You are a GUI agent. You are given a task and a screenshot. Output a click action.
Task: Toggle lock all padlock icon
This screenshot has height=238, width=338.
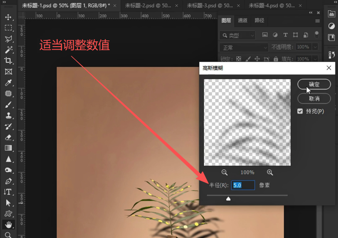click(x=276, y=59)
